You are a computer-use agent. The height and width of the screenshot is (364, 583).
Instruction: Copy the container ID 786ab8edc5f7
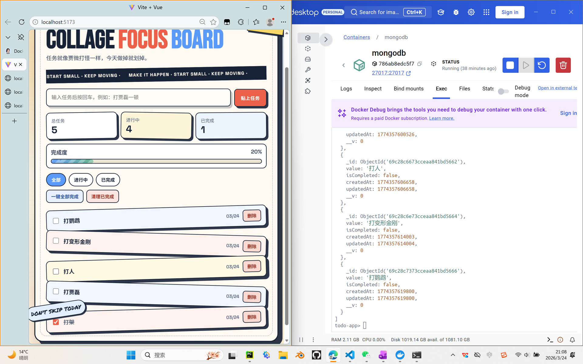click(420, 64)
